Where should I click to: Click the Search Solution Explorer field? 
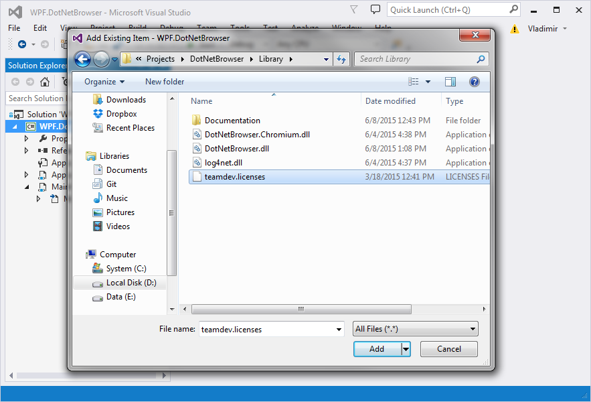(37, 98)
